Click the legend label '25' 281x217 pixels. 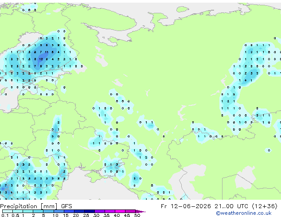coord(86,215)
